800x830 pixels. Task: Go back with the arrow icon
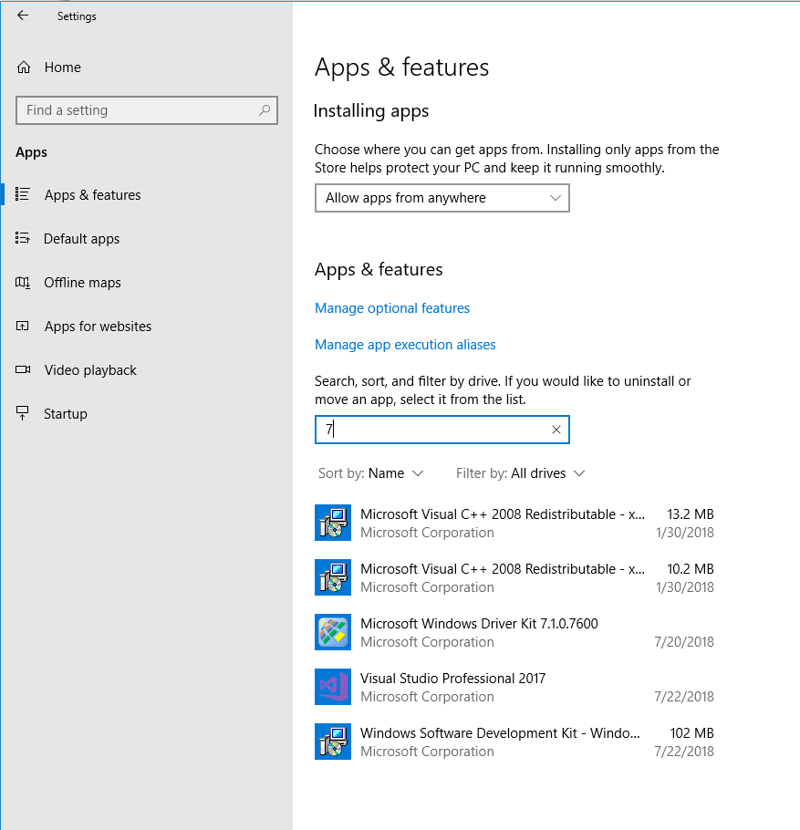tap(23, 16)
